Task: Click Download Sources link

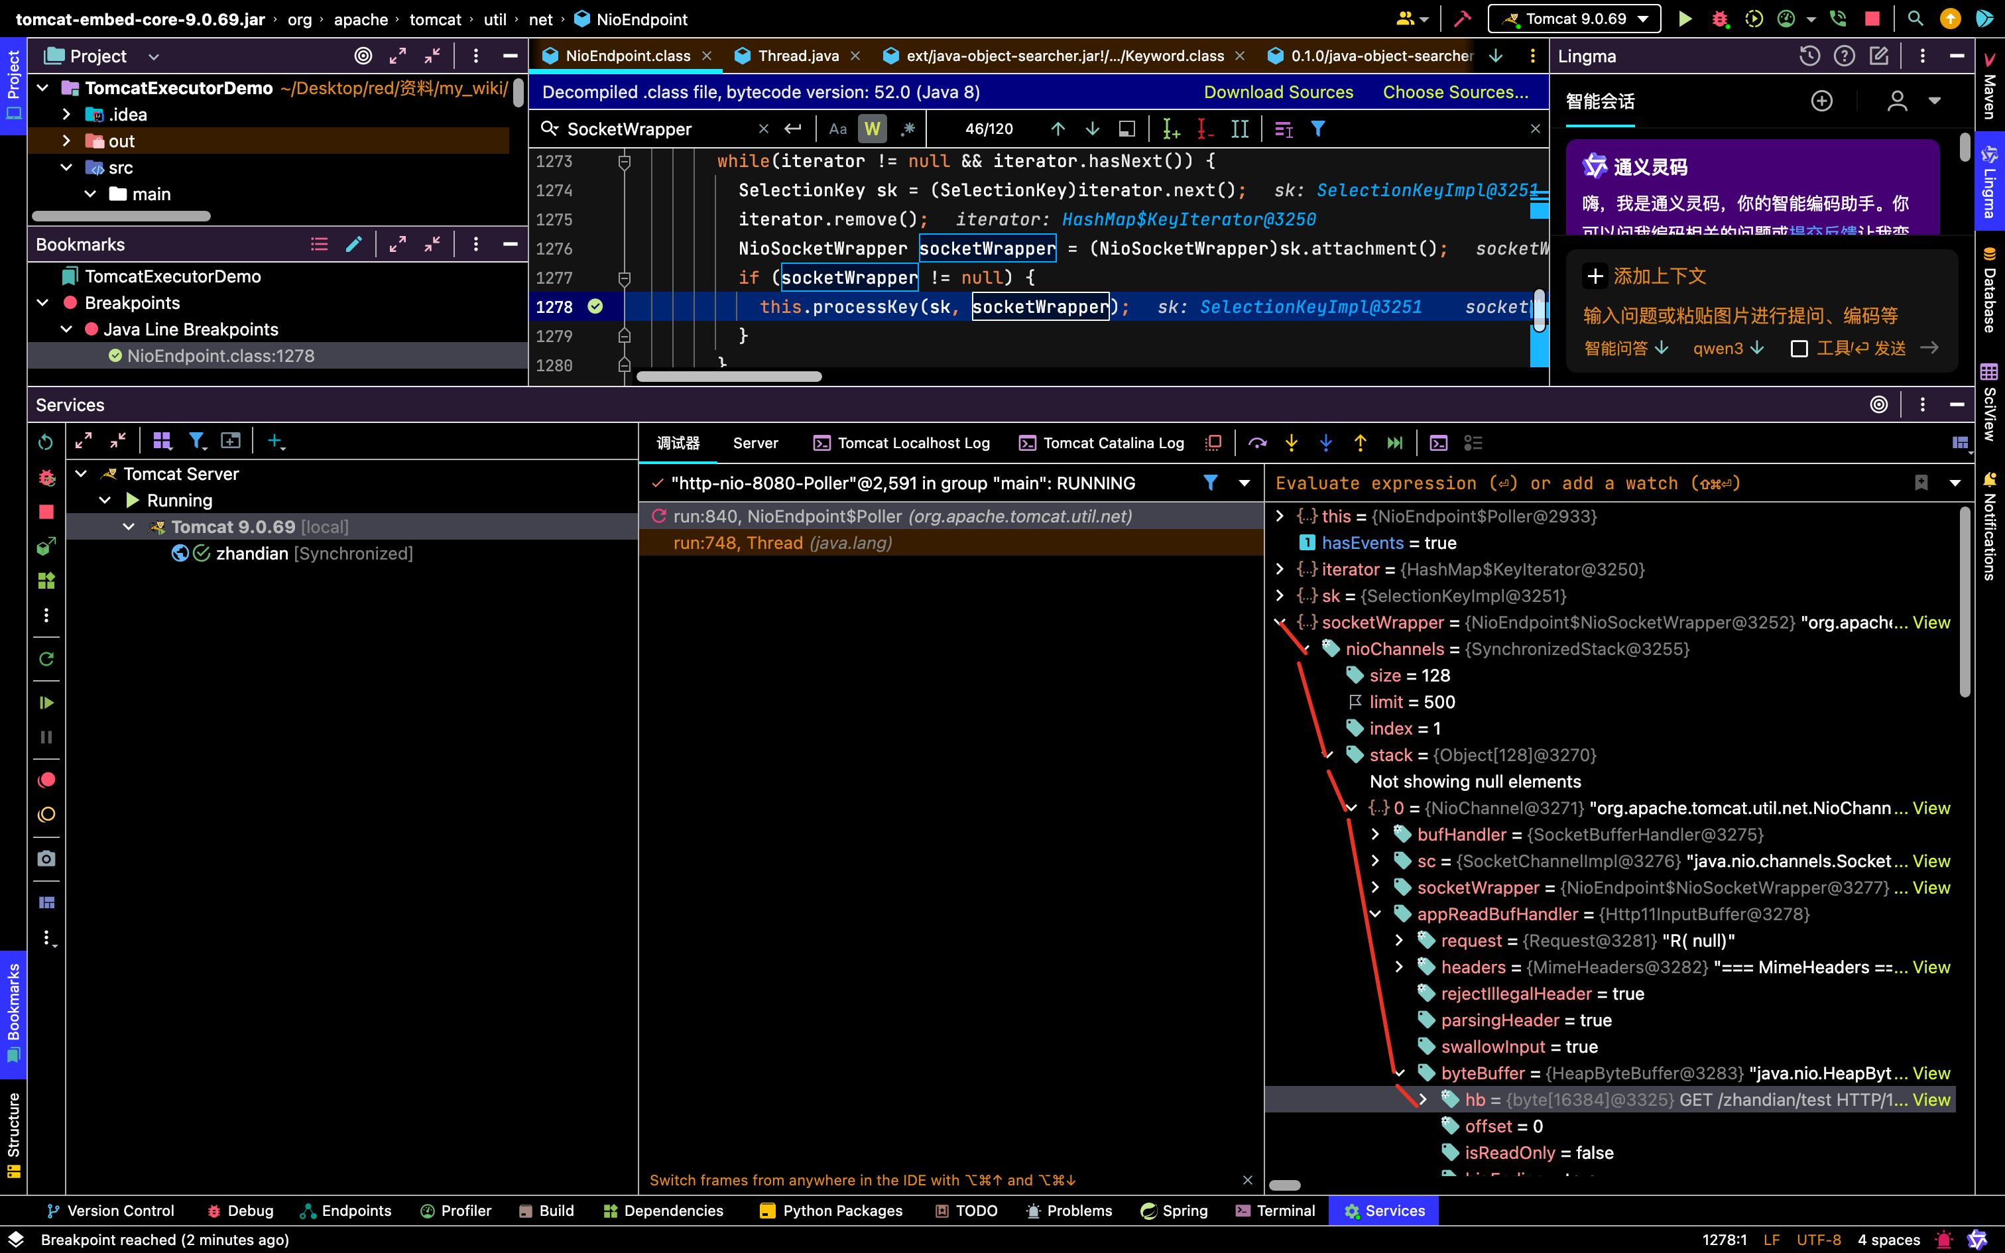Action: pos(1278,92)
